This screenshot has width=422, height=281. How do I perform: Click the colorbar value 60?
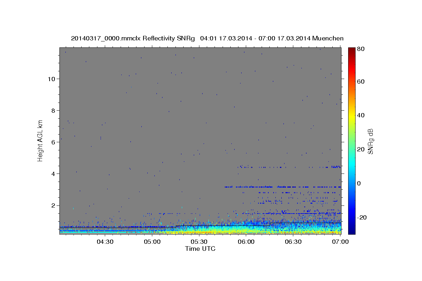(361, 81)
